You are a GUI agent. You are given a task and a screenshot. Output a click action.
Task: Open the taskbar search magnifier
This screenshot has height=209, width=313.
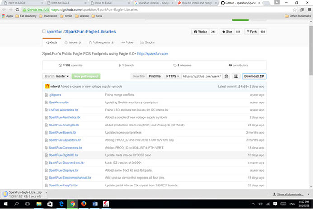click(x=17, y=204)
